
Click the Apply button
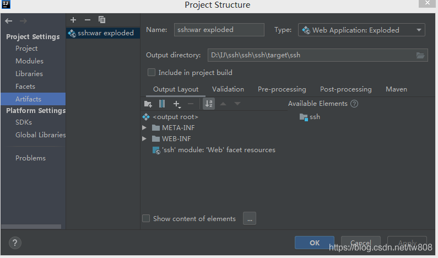tap(407, 243)
